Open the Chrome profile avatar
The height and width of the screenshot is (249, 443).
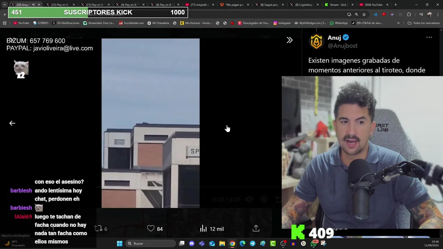430,15
